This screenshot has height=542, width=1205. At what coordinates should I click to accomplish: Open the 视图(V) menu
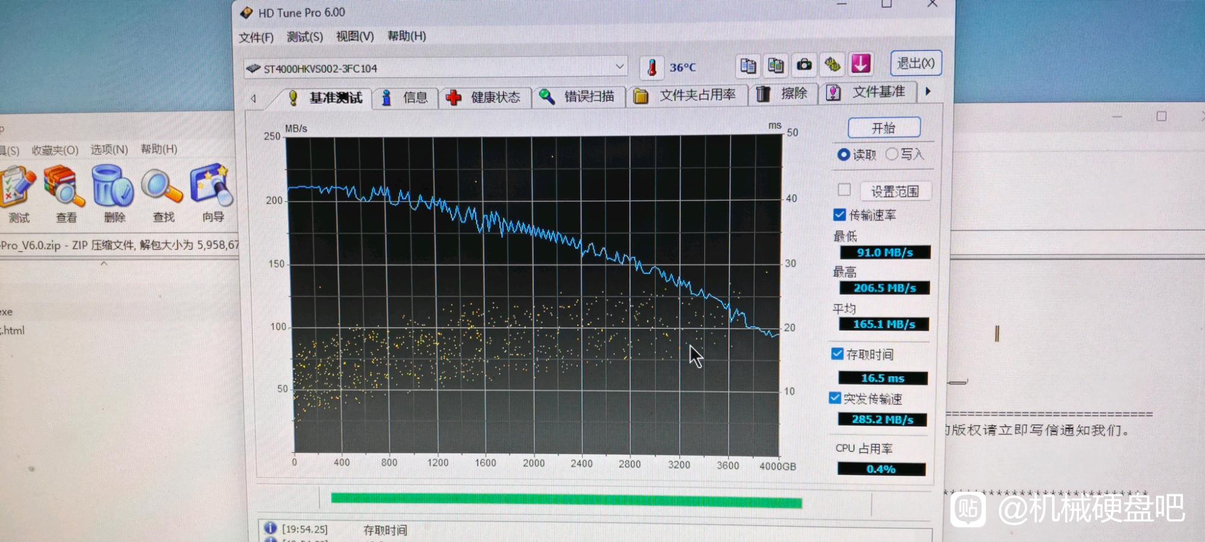355,36
